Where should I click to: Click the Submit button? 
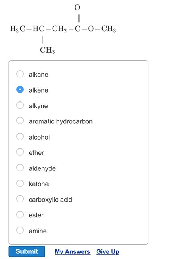click(27, 251)
